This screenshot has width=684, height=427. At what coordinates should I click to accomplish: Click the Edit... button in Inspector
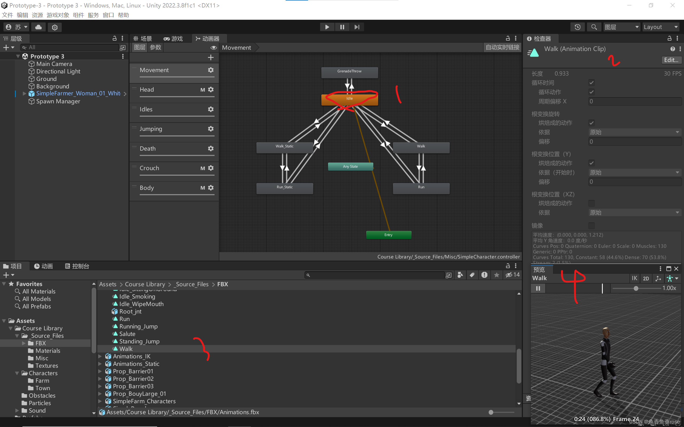pyautogui.click(x=671, y=60)
